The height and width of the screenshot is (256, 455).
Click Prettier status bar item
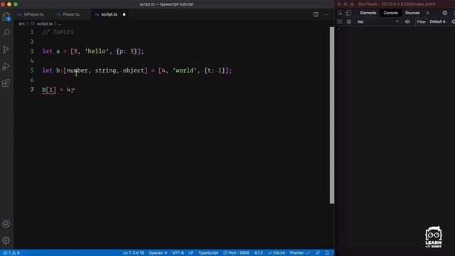pos(300,253)
